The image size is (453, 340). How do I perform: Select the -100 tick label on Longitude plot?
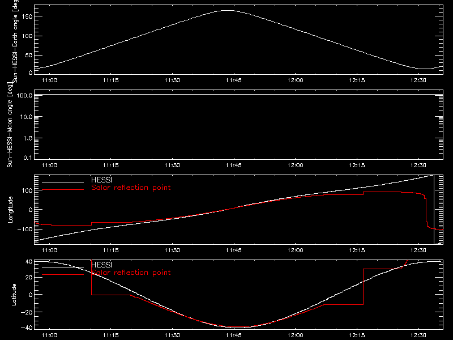[x=25, y=229]
